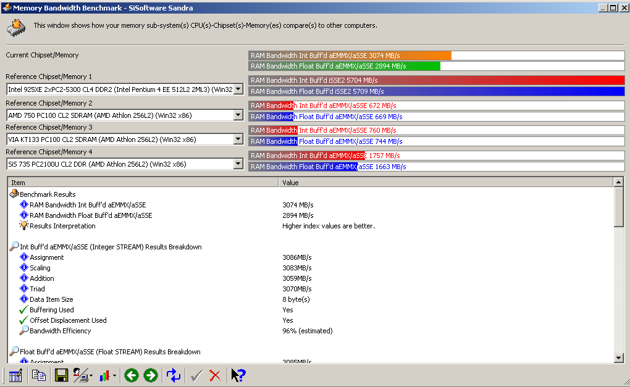
Task: Click the AMD 750 PC100 reference combo box
Action: (x=125, y=115)
